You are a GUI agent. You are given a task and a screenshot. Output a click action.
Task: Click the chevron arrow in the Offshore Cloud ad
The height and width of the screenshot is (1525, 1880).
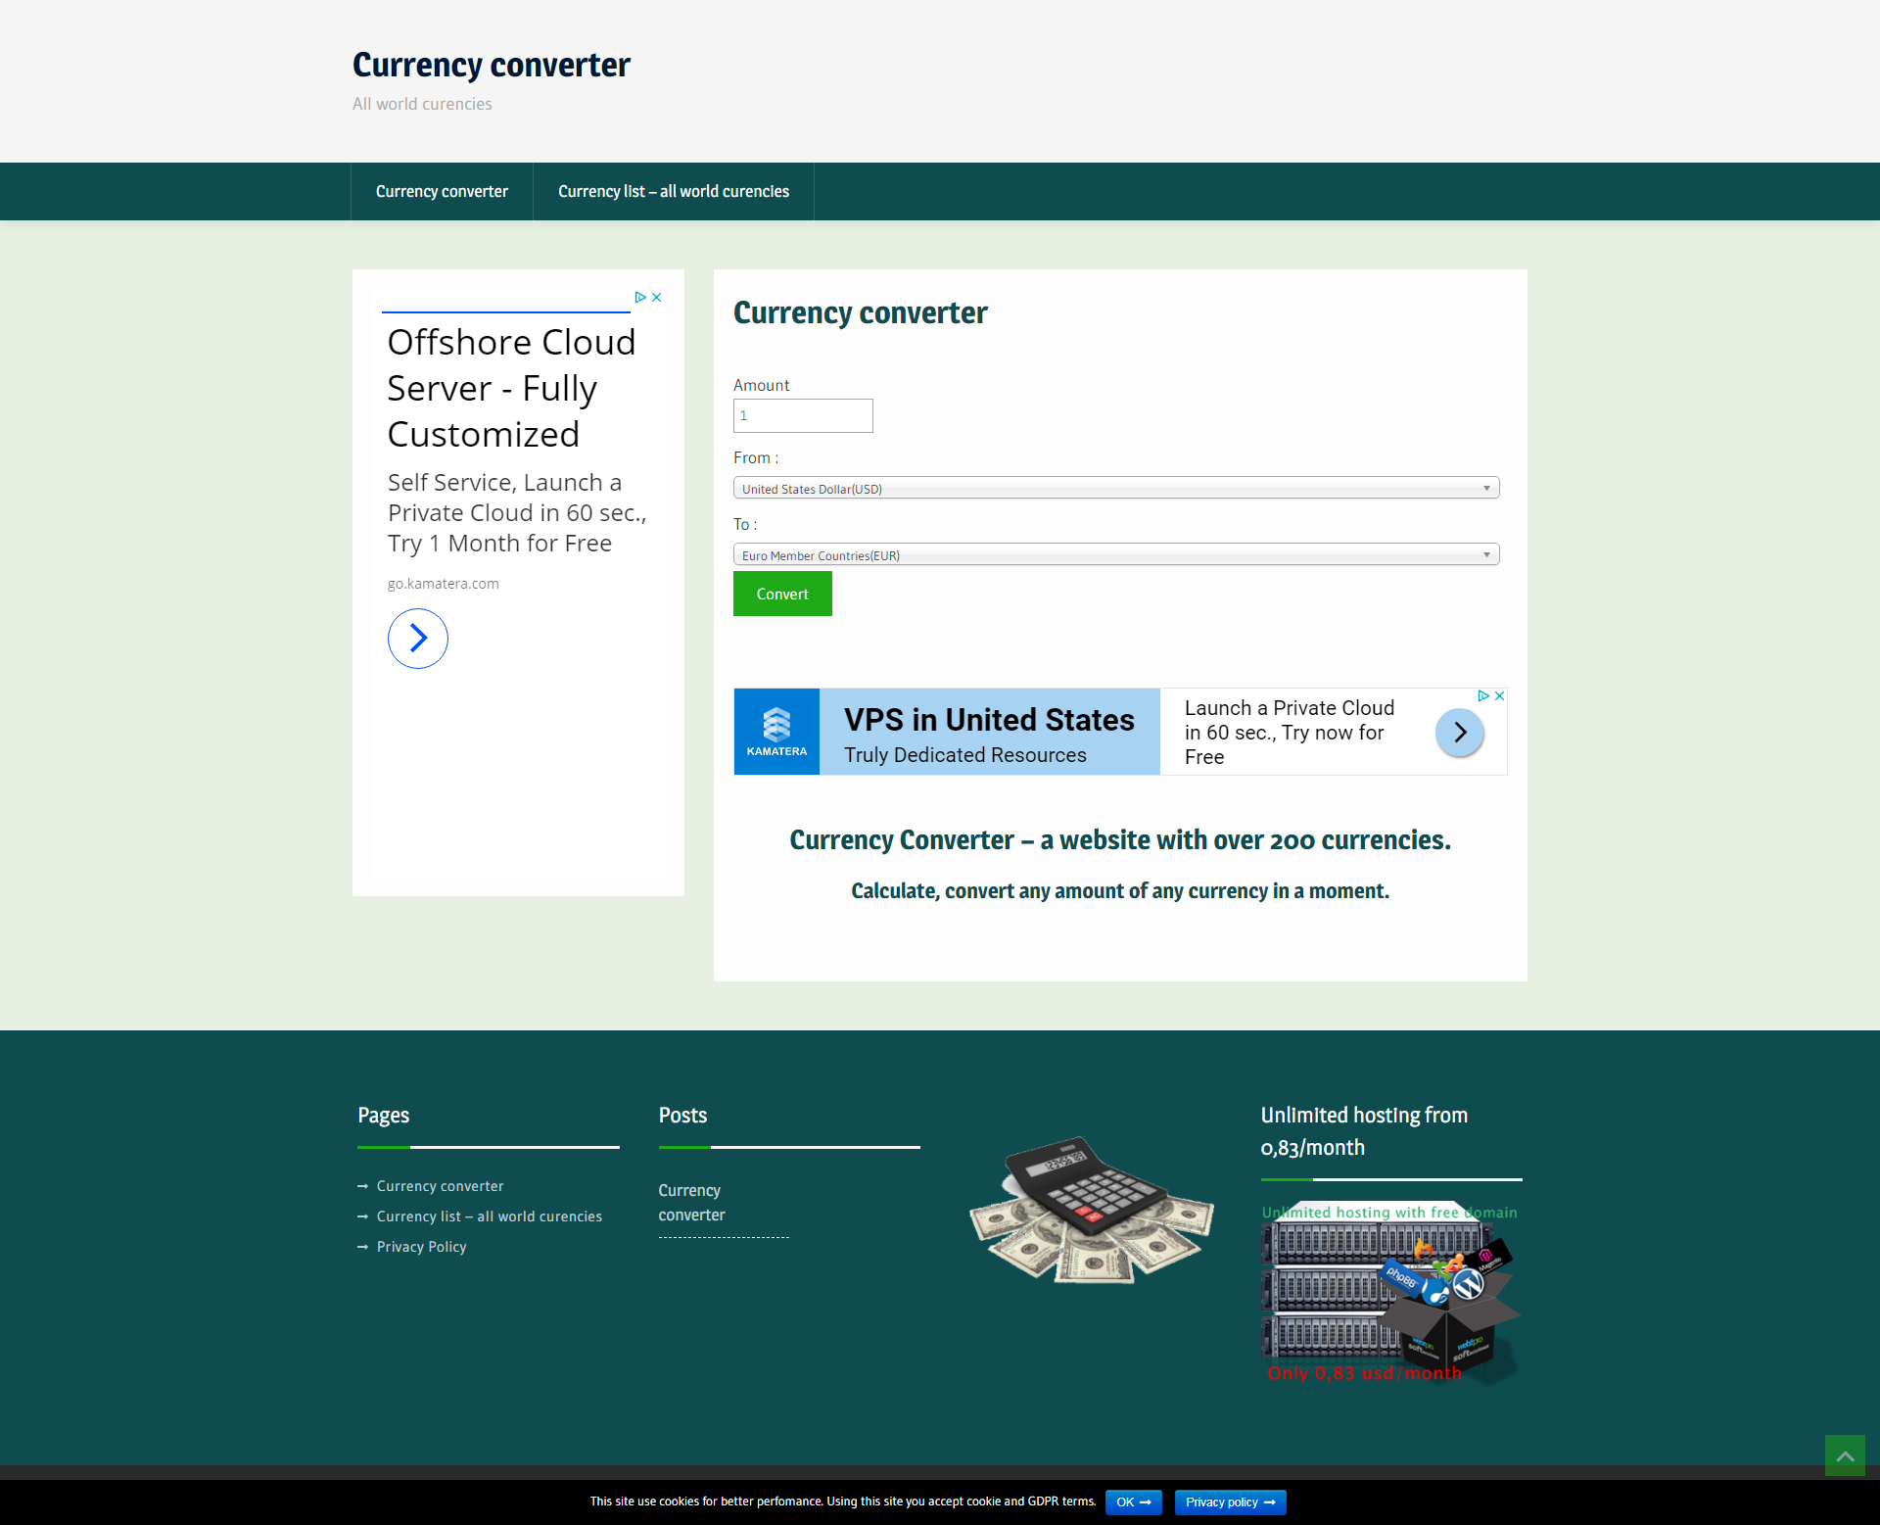tap(417, 638)
